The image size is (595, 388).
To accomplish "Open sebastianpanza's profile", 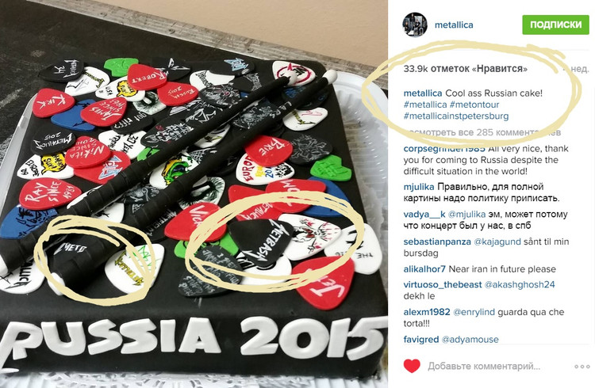I will coord(437,242).
